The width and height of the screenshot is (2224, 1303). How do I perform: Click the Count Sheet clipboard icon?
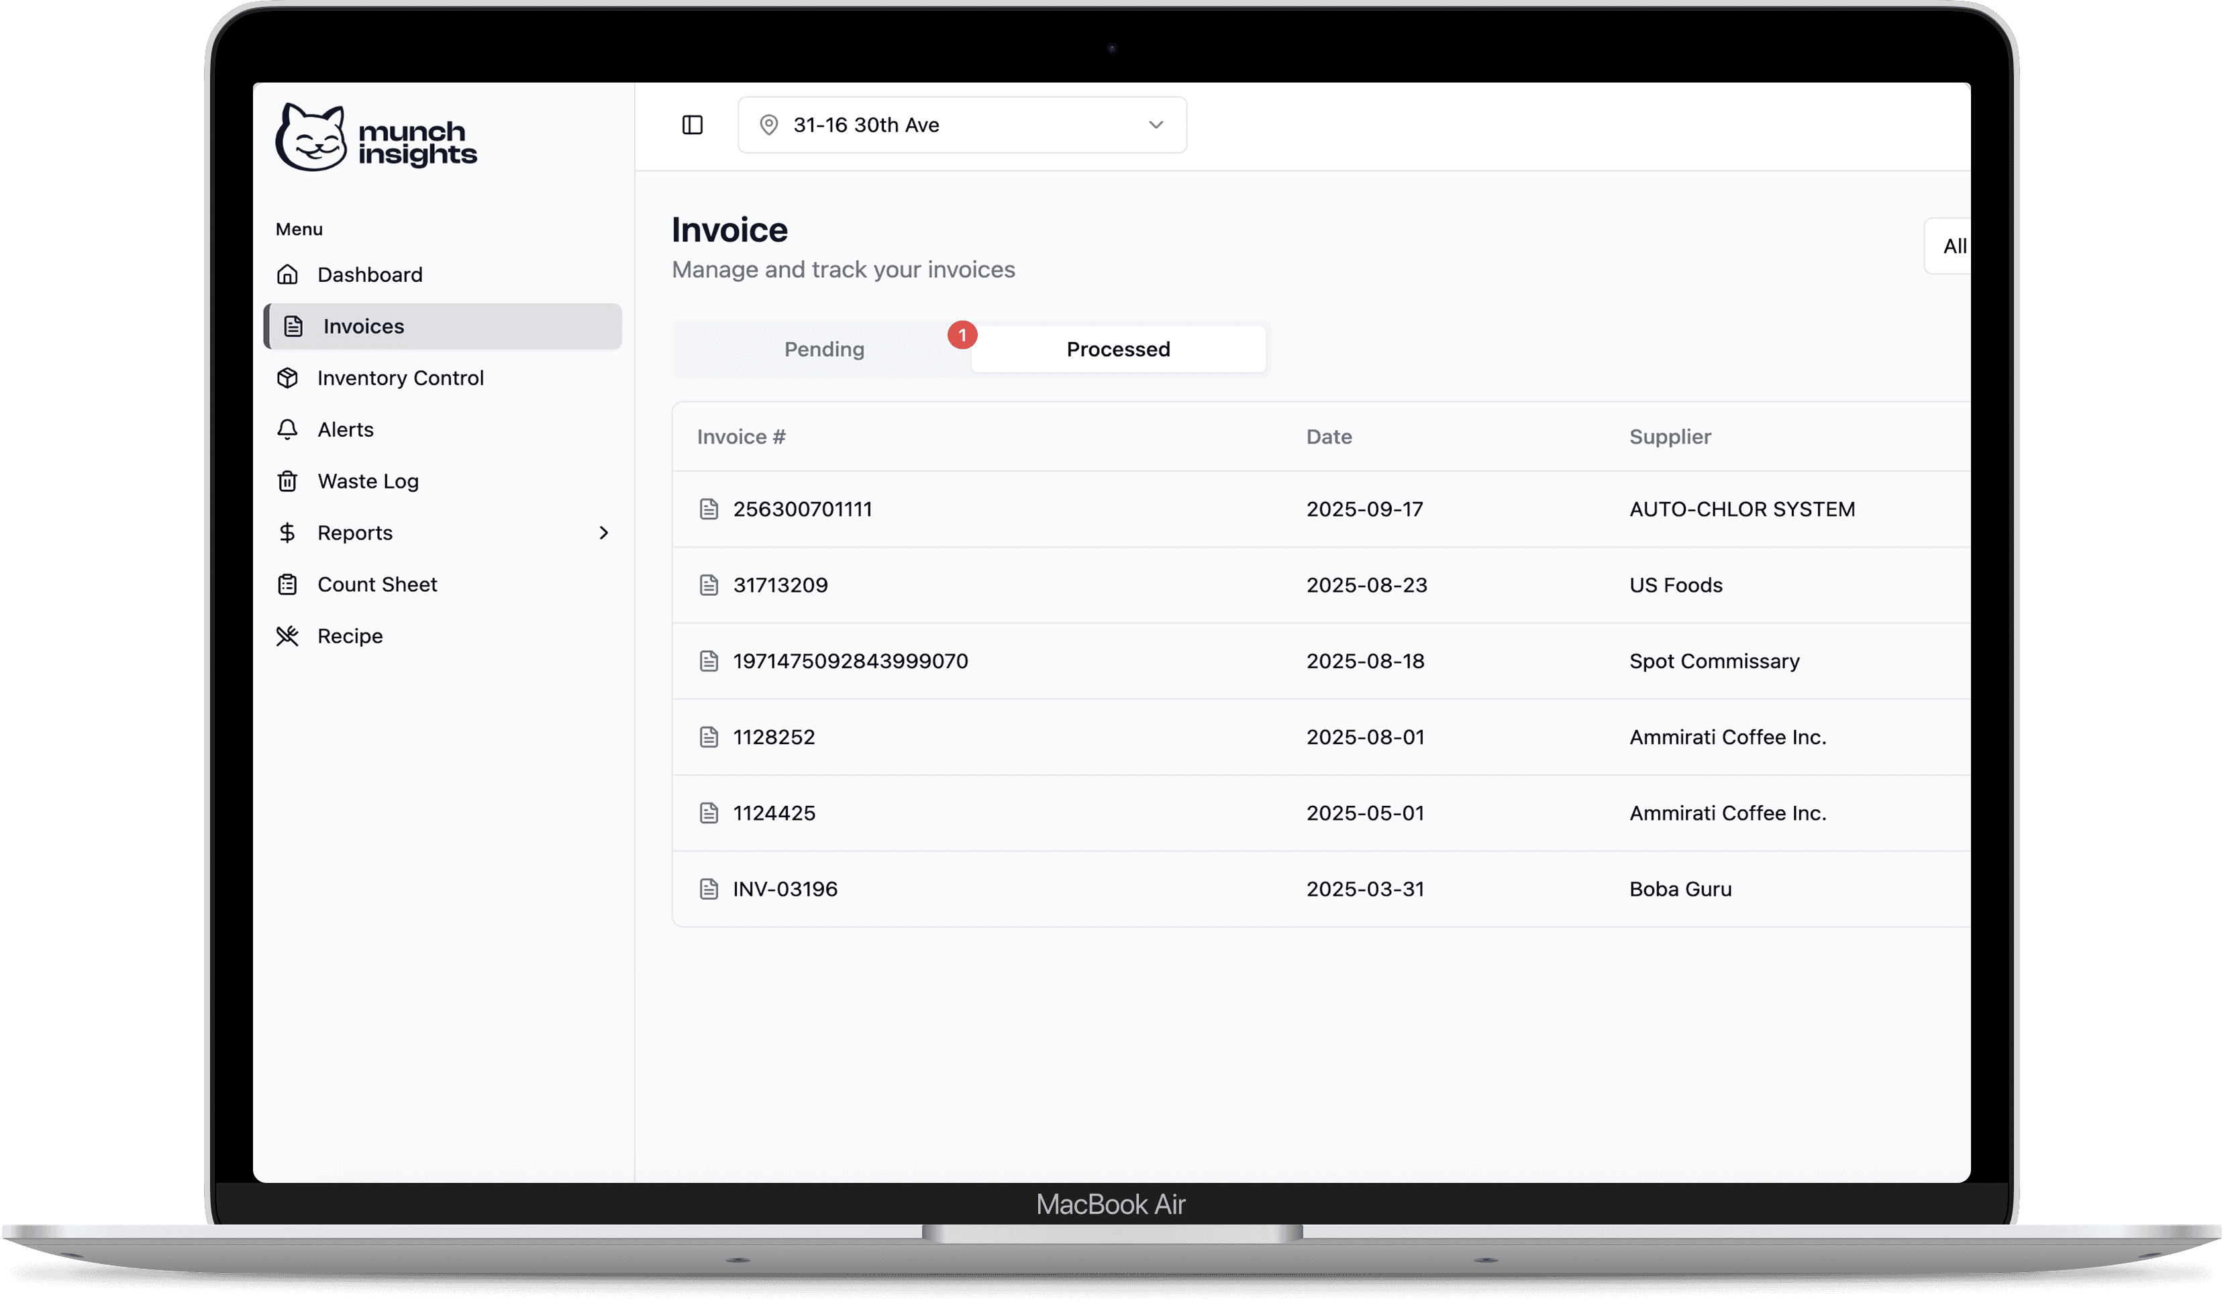[288, 584]
